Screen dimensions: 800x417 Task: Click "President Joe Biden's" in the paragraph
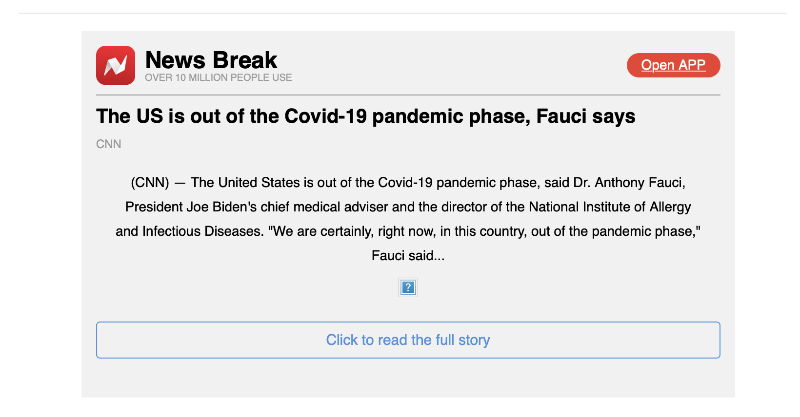[191, 207]
